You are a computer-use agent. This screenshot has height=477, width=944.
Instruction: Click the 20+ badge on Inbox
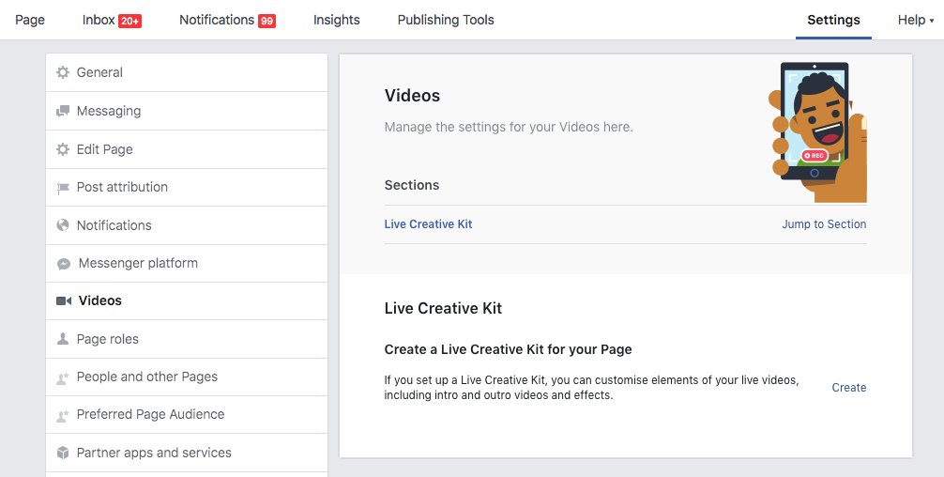130,21
